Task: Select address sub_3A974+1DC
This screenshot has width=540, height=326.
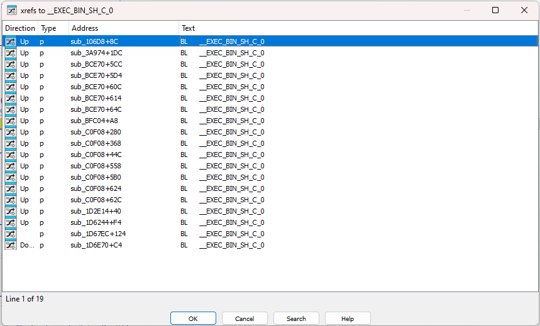Action: tap(96, 53)
